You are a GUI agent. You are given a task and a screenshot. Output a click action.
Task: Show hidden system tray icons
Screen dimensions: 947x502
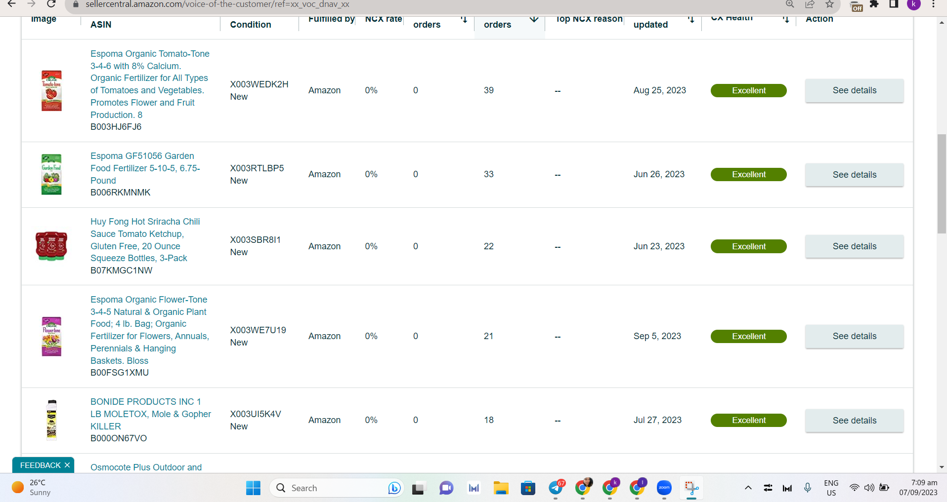[x=748, y=488]
